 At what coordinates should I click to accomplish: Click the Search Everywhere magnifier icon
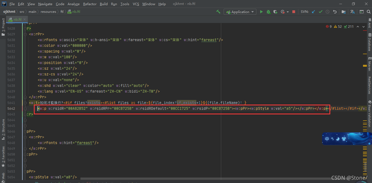pos(368,12)
